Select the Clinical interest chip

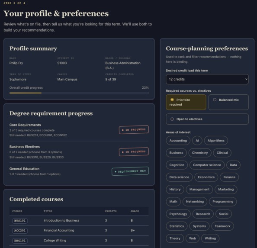point(222,153)
